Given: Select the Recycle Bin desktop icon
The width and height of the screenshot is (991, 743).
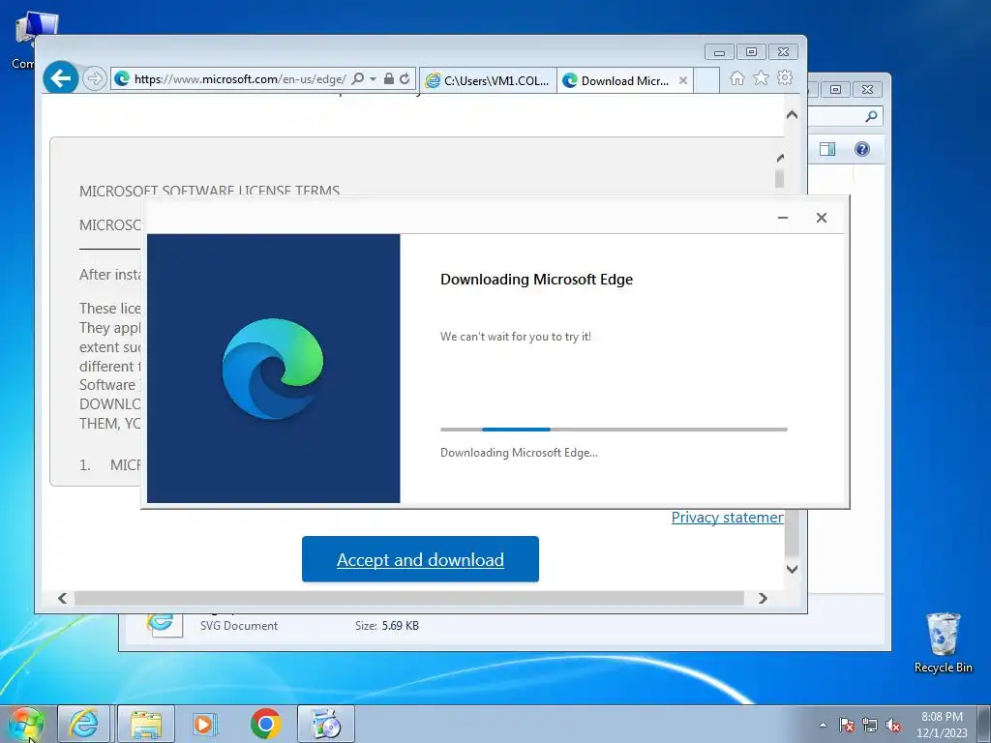Looking at the screenshot, I should [x=943, y=642].
